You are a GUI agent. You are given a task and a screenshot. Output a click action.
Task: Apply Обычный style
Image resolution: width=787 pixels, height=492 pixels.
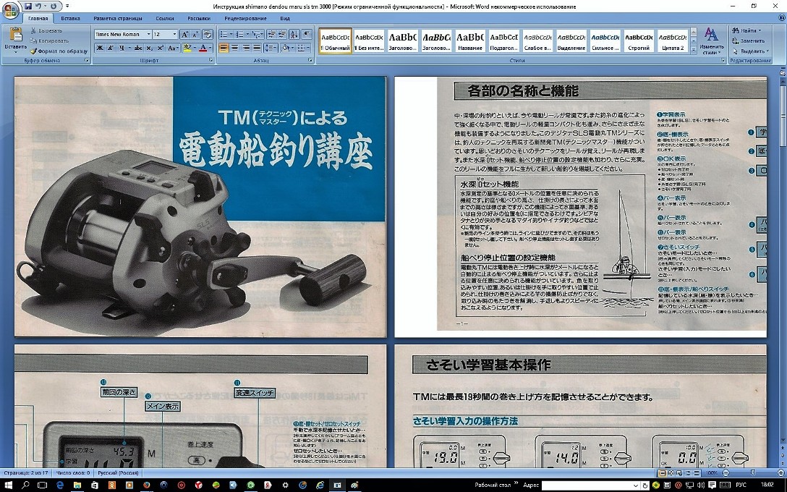click(336, 41)
